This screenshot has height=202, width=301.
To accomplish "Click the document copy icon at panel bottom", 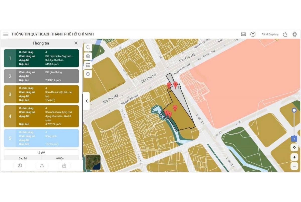I will click(x=20, y=165).
